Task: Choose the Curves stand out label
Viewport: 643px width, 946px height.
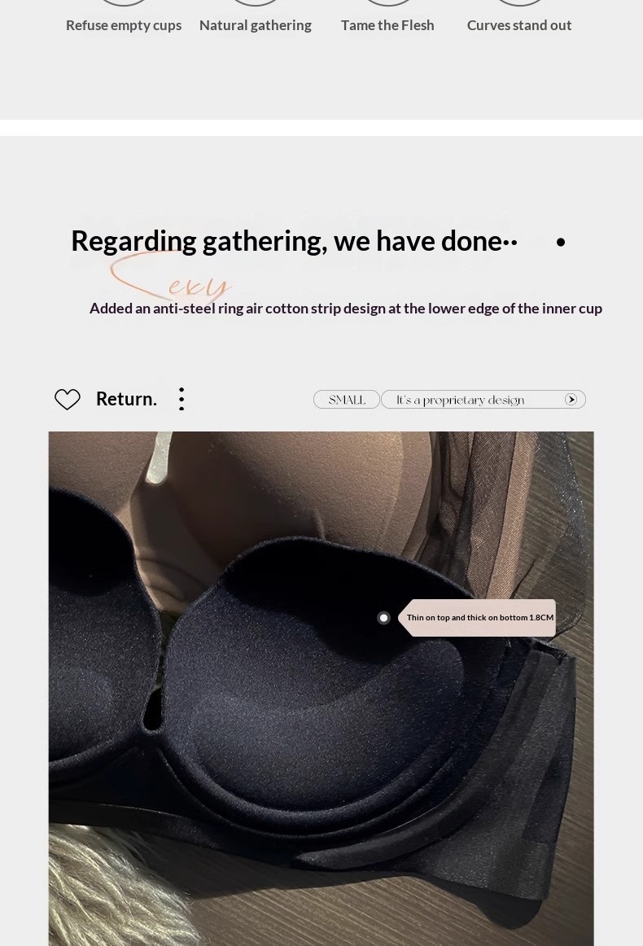Action: [x=519, y=25]
